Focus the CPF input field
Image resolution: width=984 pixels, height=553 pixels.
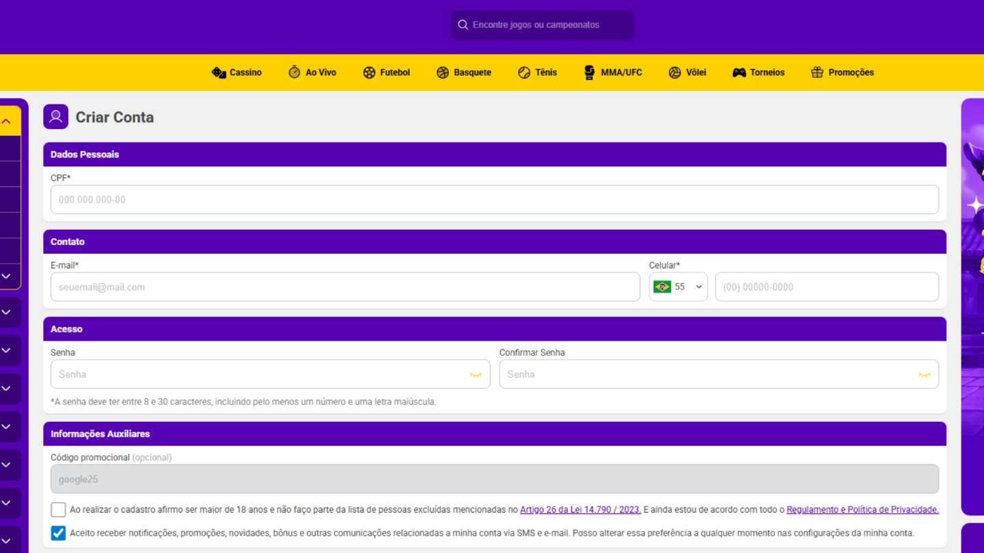point(494,200)
